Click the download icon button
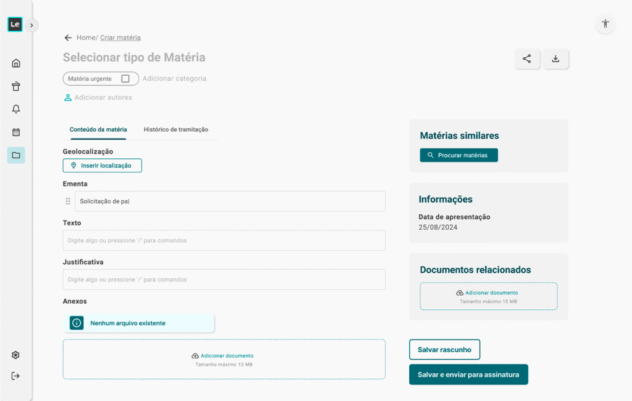632x401 pixels. (x=555, y=59)
